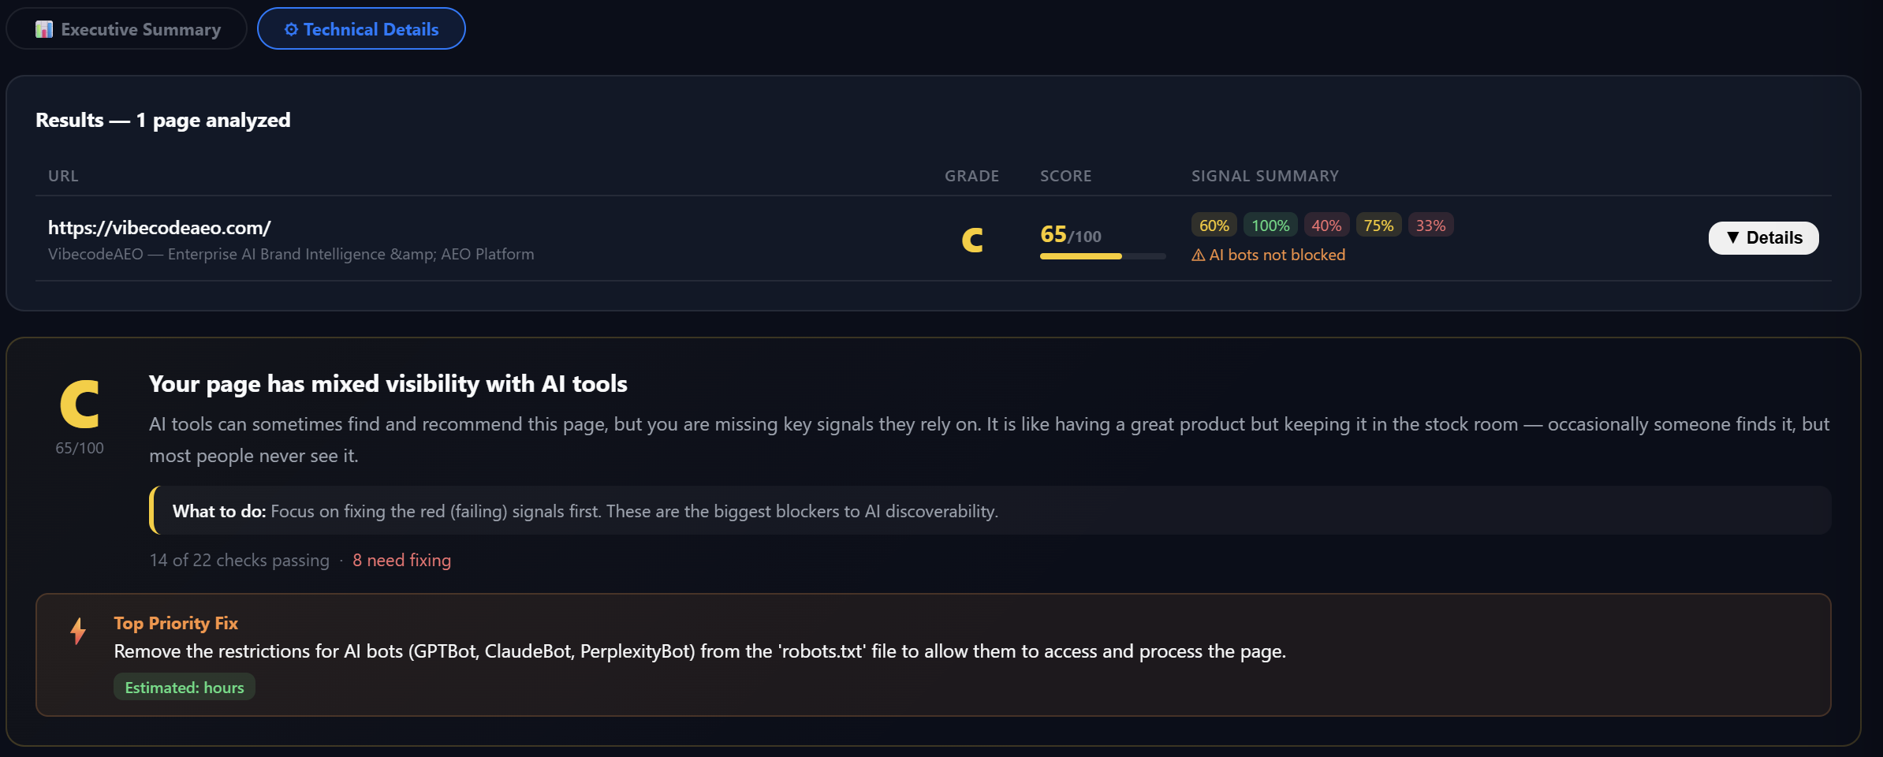
Task: Click the C grade letter in the table row
Action: pyautogui.click(x=972, y=240)
